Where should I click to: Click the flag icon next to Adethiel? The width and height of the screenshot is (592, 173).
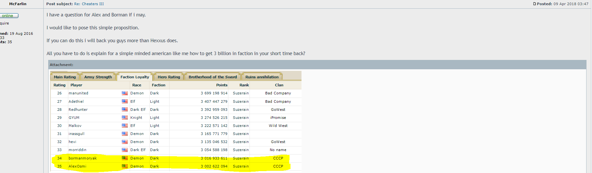125,101
